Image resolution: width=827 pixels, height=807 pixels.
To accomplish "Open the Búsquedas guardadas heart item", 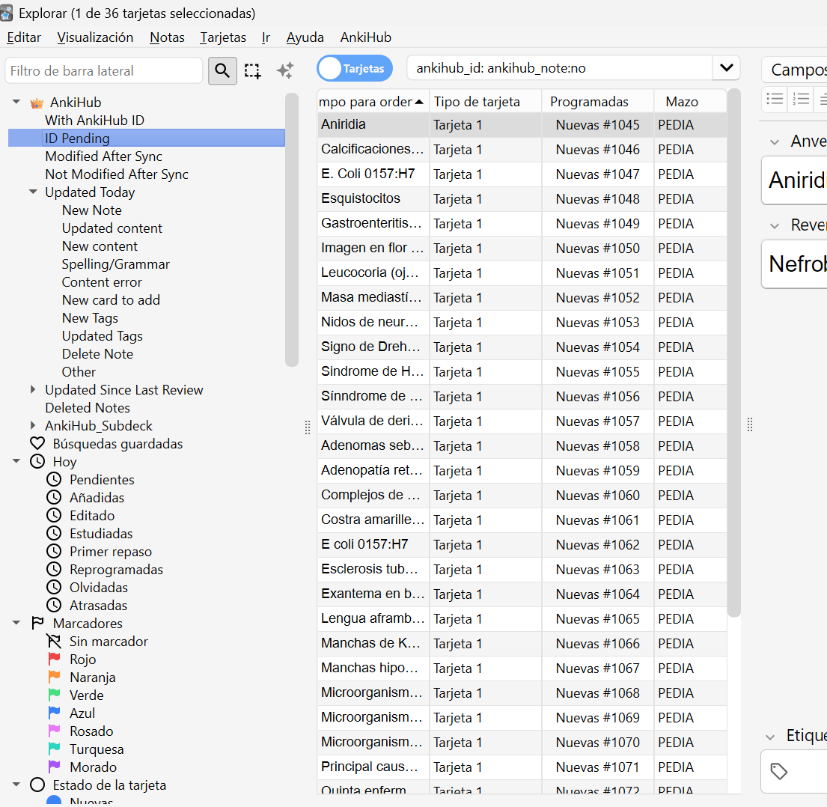I will pyautogui.click(x=37, y=444).
